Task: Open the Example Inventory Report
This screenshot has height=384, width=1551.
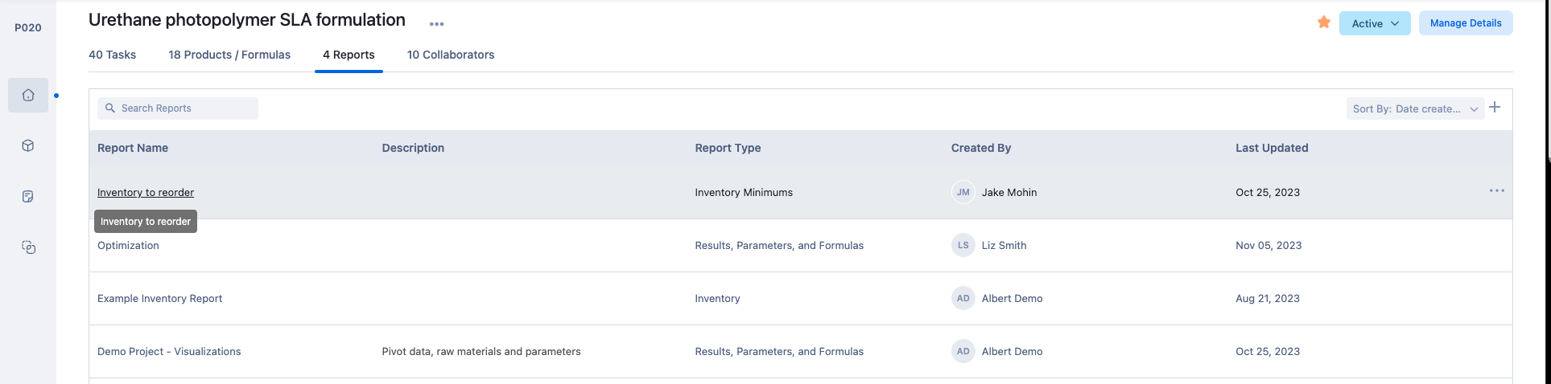Action: click(x=159, y=299)
